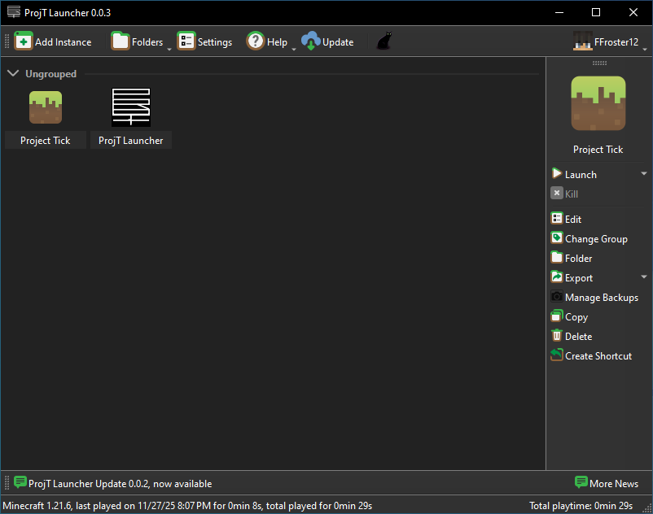Click the disabled Kill button
Screen dimensions: 653x514
568,194
